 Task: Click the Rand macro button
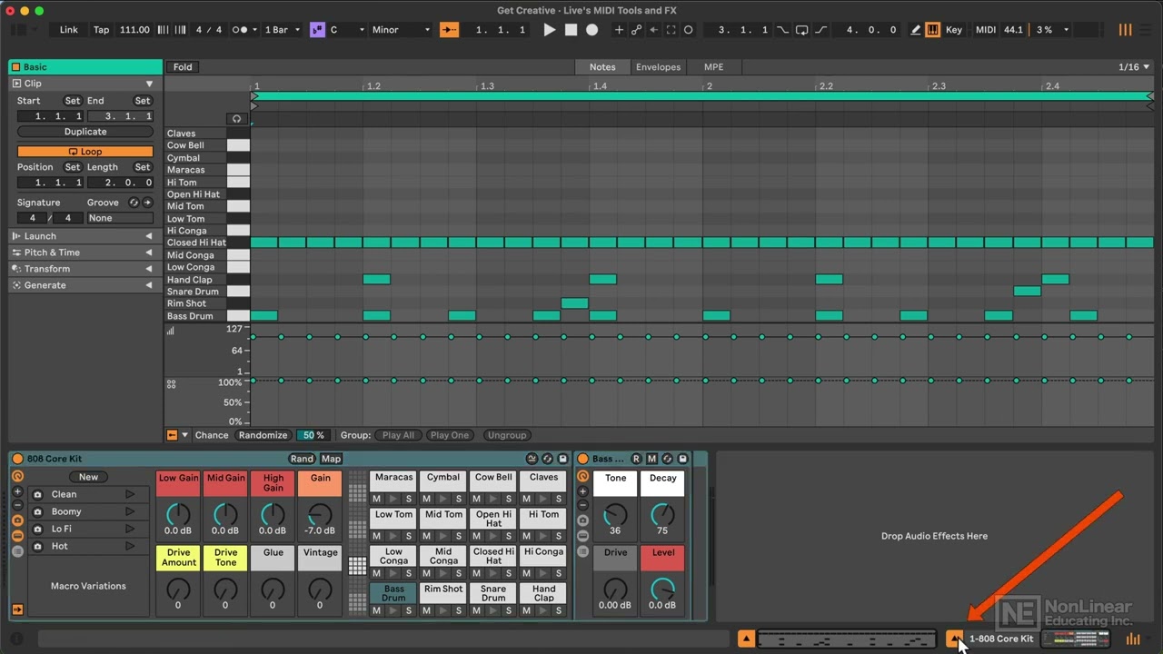coord(302,459)
